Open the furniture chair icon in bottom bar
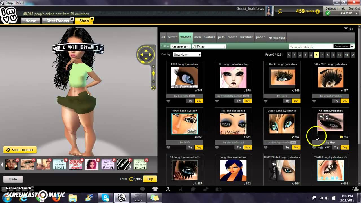 coord(180,189)
